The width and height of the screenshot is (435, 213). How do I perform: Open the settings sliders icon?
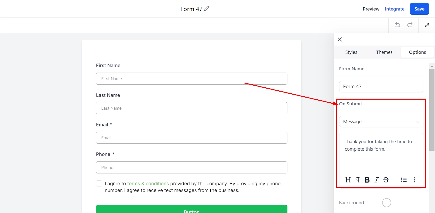coord(427,25)
